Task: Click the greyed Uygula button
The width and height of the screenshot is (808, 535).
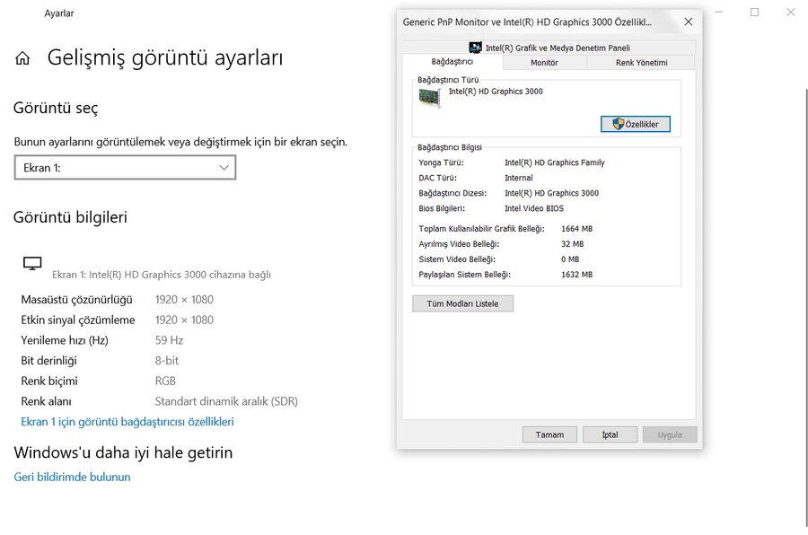Action: click(670, 434)
